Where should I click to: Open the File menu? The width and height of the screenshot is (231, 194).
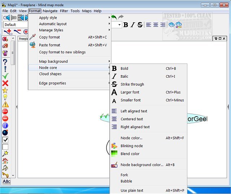click(5, 11)
